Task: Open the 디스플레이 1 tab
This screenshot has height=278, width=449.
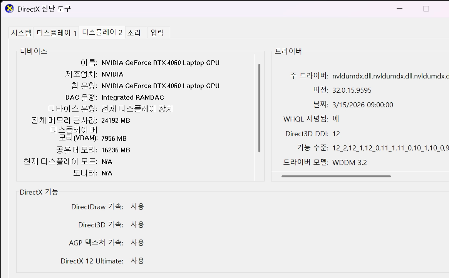Action: [56, 33]
